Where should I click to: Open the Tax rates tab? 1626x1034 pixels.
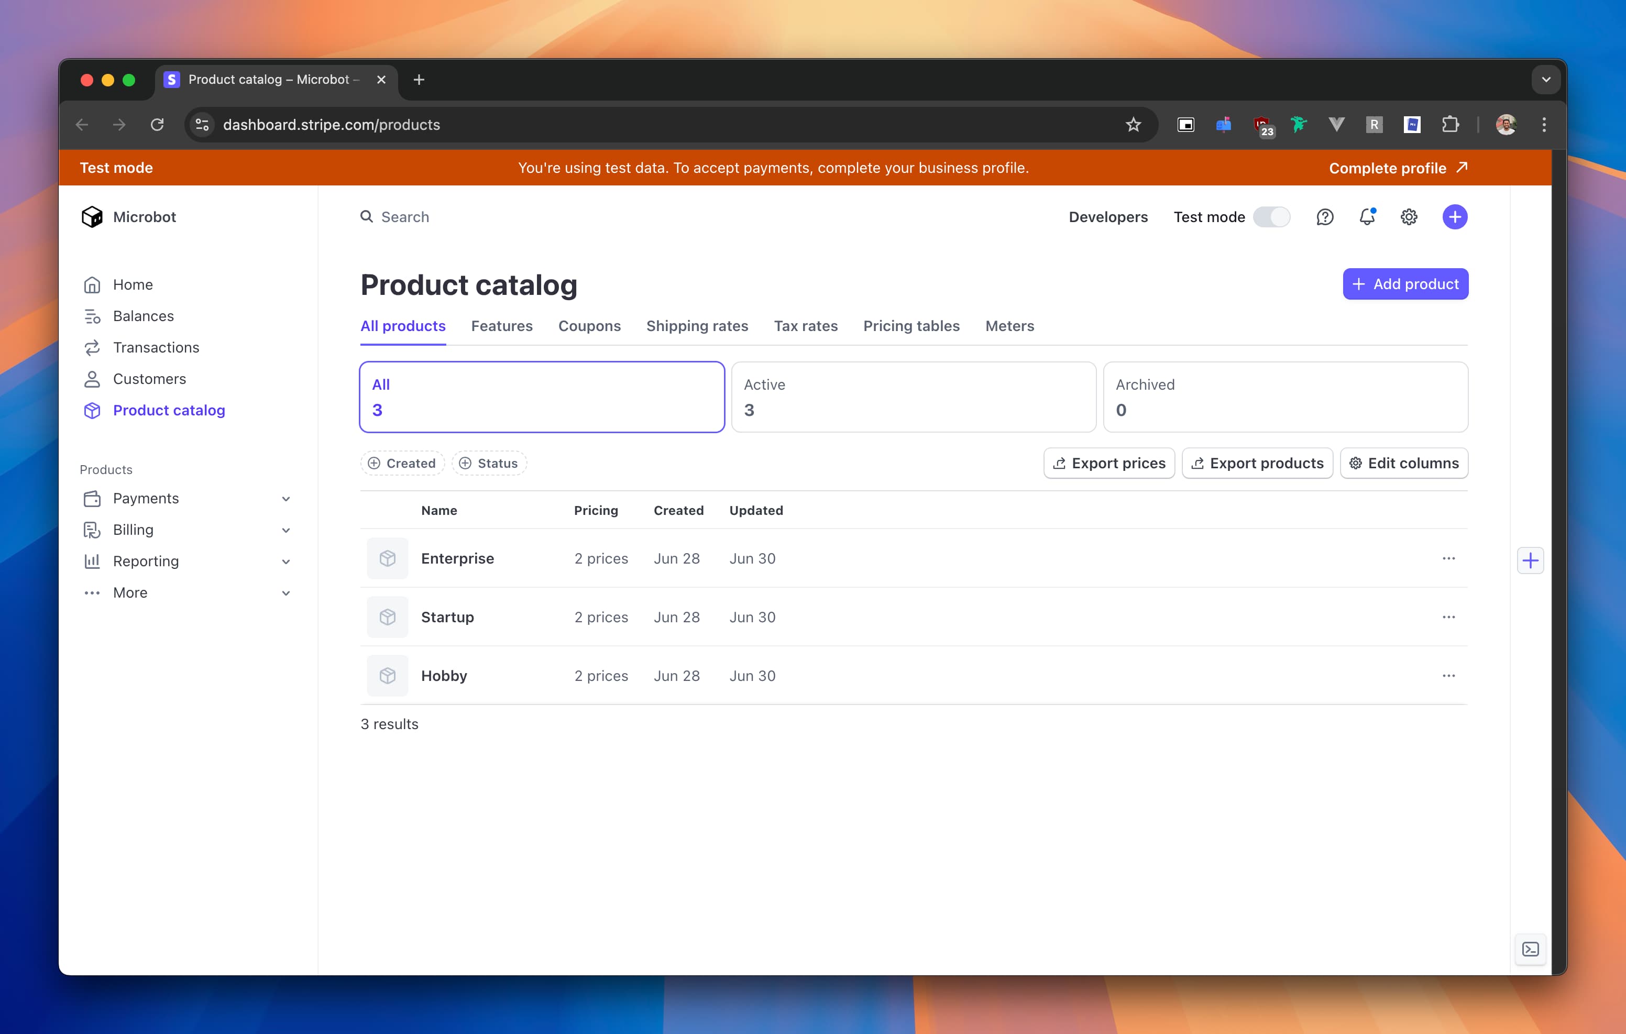point(806,325)
